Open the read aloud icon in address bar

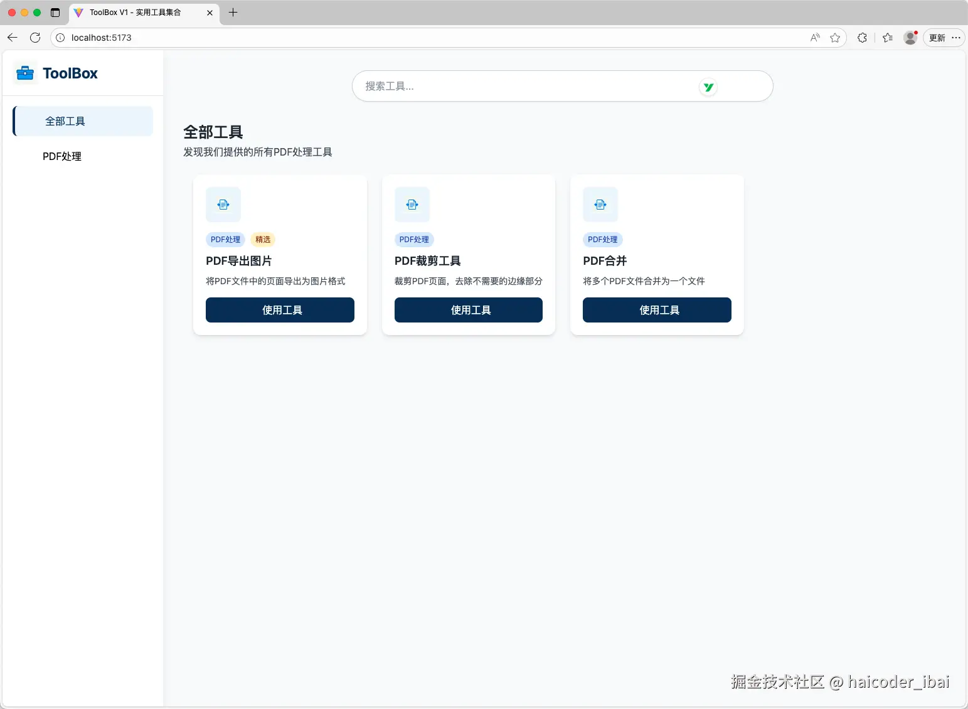coord(815,38)
